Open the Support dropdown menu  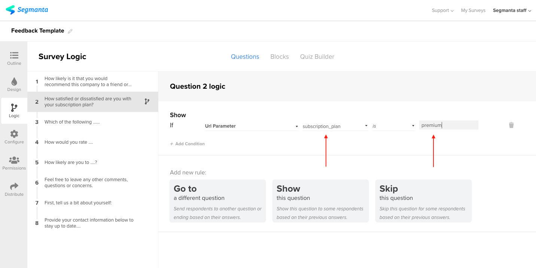point(442,10)
